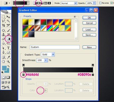Image resolution: width=114 pixels, height=102 pixels.
Task: Select Angle Gradient style in options bar
Action: tap(42, 3)
